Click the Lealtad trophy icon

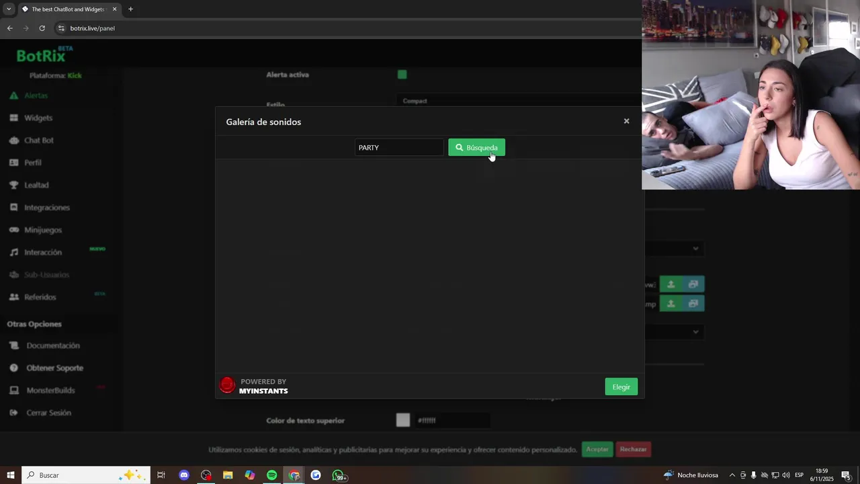[13, 185]
